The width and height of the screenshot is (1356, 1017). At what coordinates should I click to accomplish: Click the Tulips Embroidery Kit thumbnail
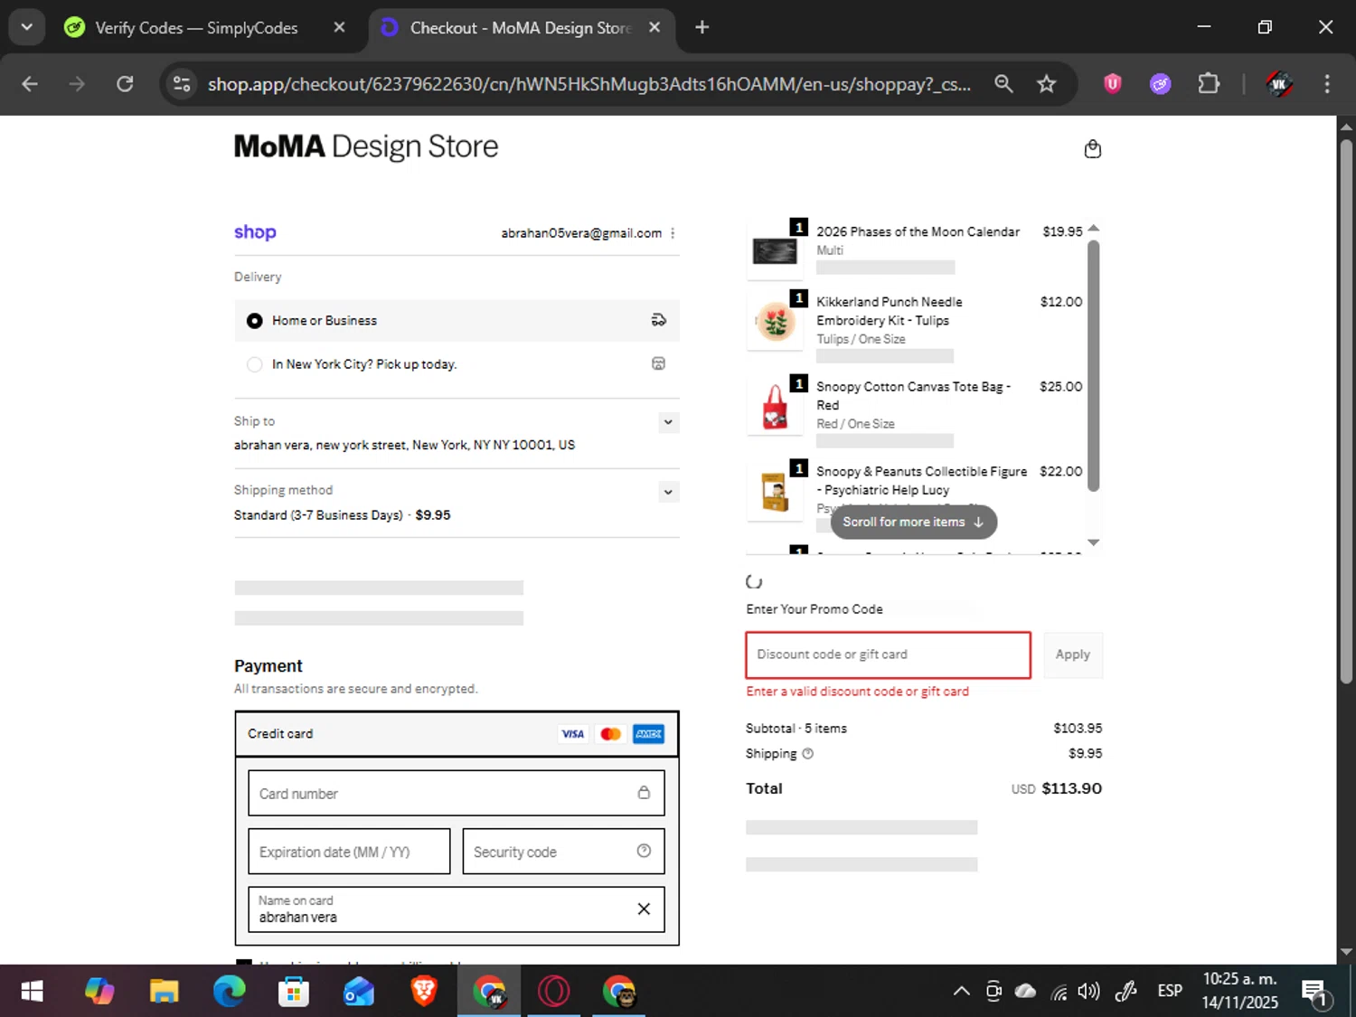pos(775,322)
